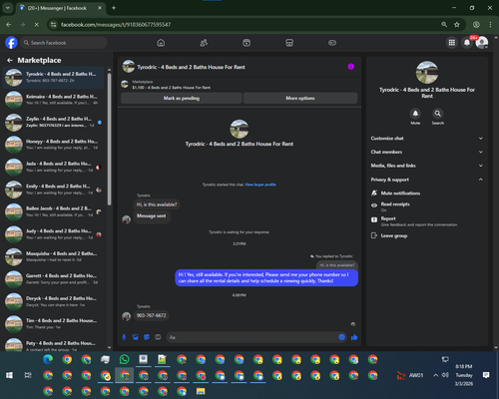Open the account profile picture menu
The image size is (499, 399).
tap(482, 43)
